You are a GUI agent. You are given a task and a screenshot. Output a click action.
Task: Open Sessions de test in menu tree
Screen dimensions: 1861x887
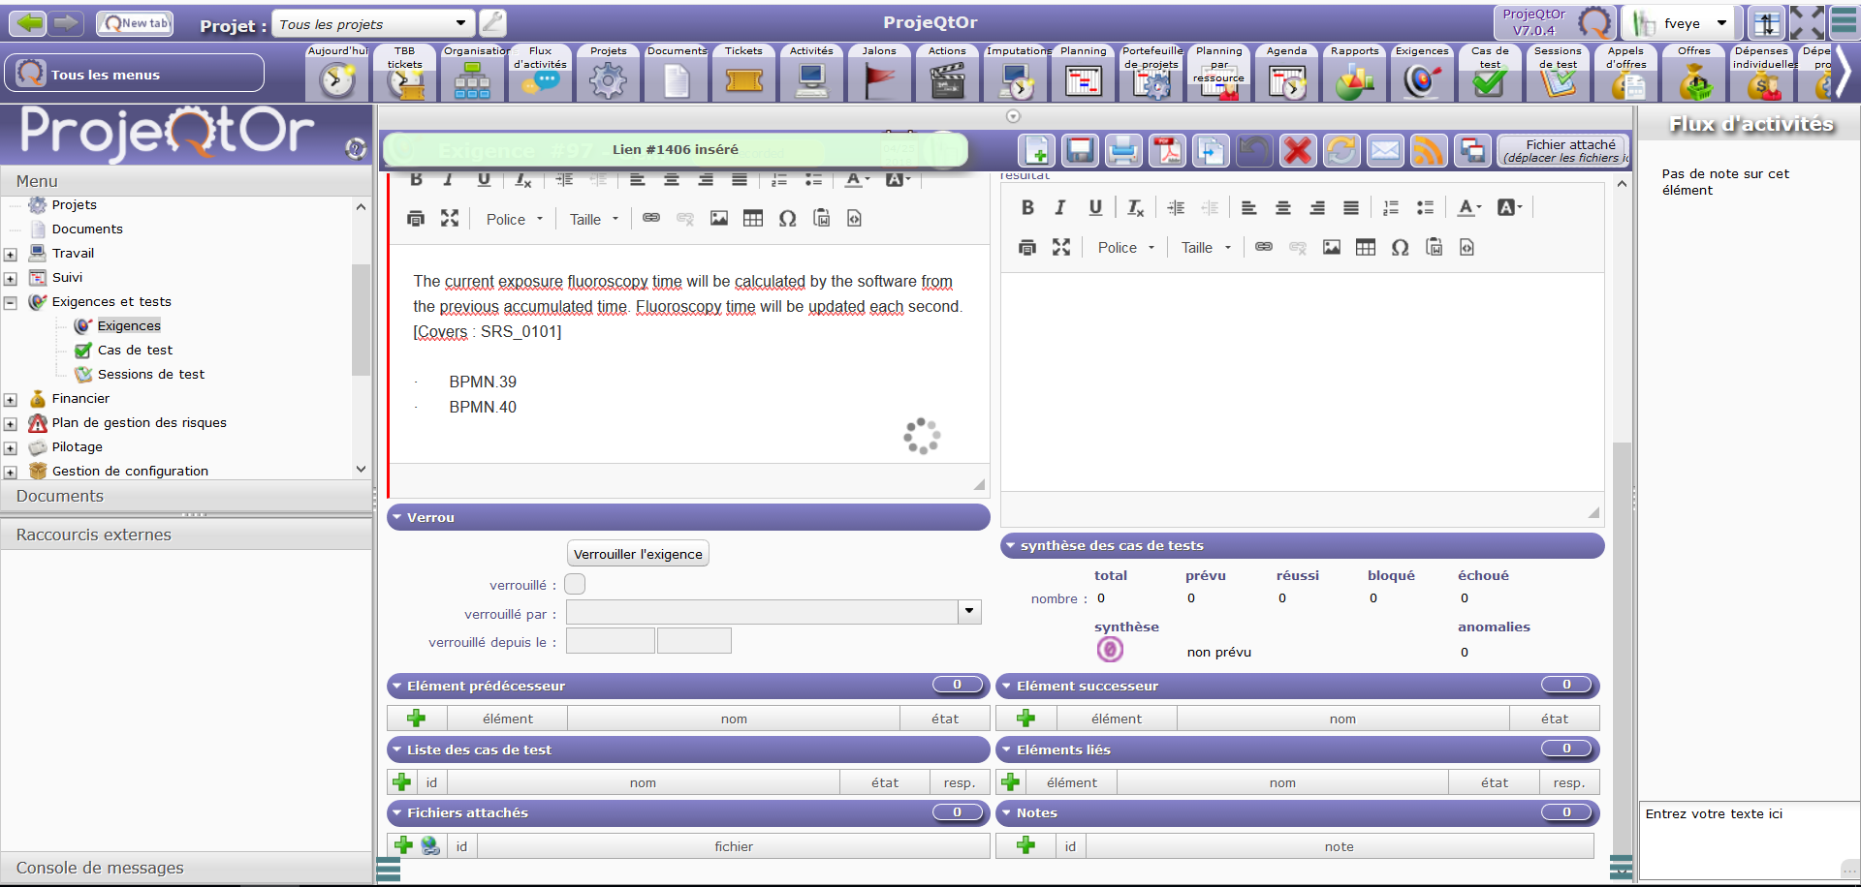coord(150,375)
